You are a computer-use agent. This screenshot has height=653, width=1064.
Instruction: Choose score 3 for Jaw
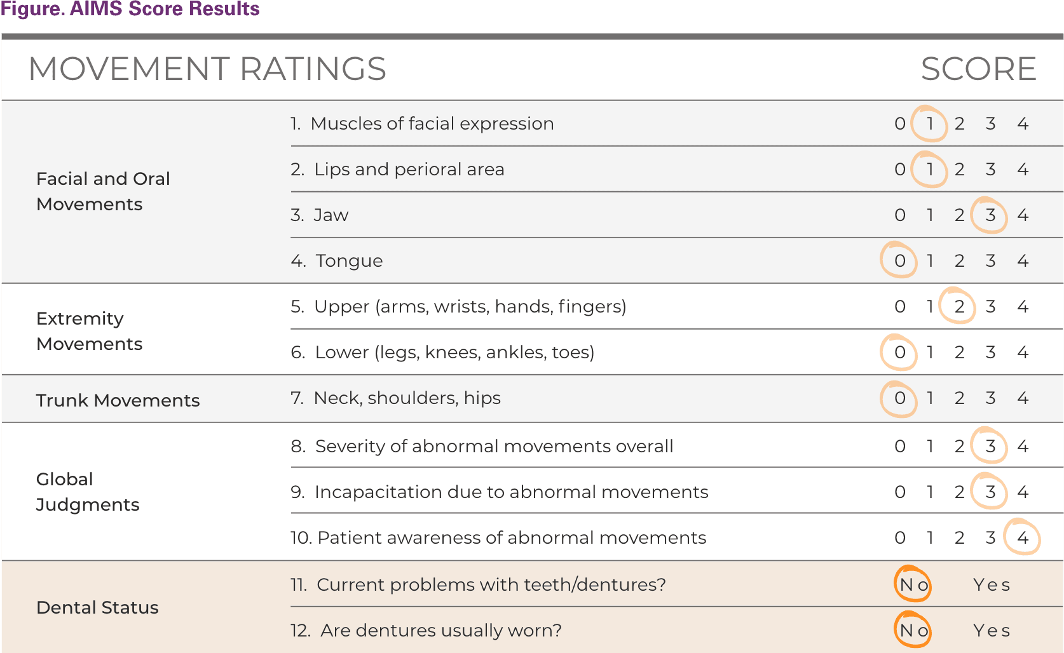pyautogui.click(x=990, y=215)
